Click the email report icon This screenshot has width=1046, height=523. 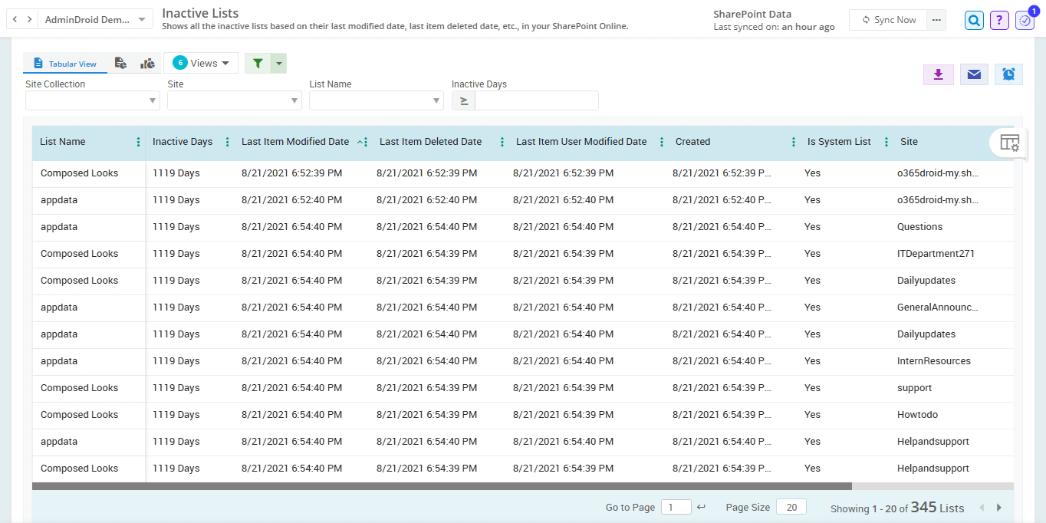(x=973, y=75)
